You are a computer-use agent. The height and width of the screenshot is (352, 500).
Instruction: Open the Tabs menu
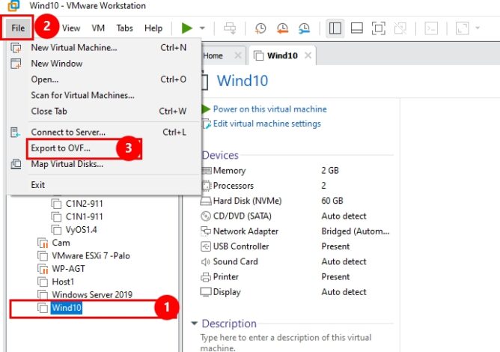coord(124,28)
